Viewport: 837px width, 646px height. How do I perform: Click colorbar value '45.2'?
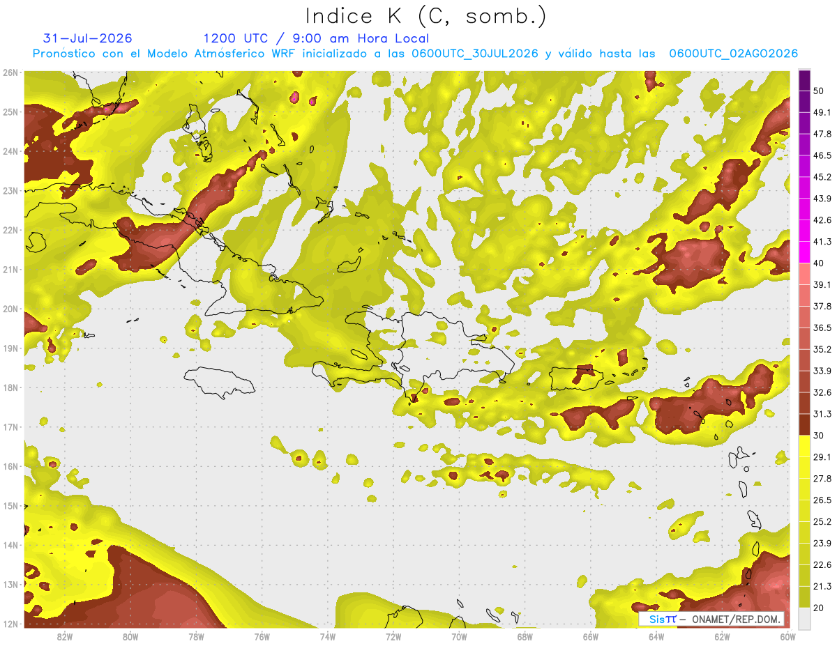coord(822,177)
